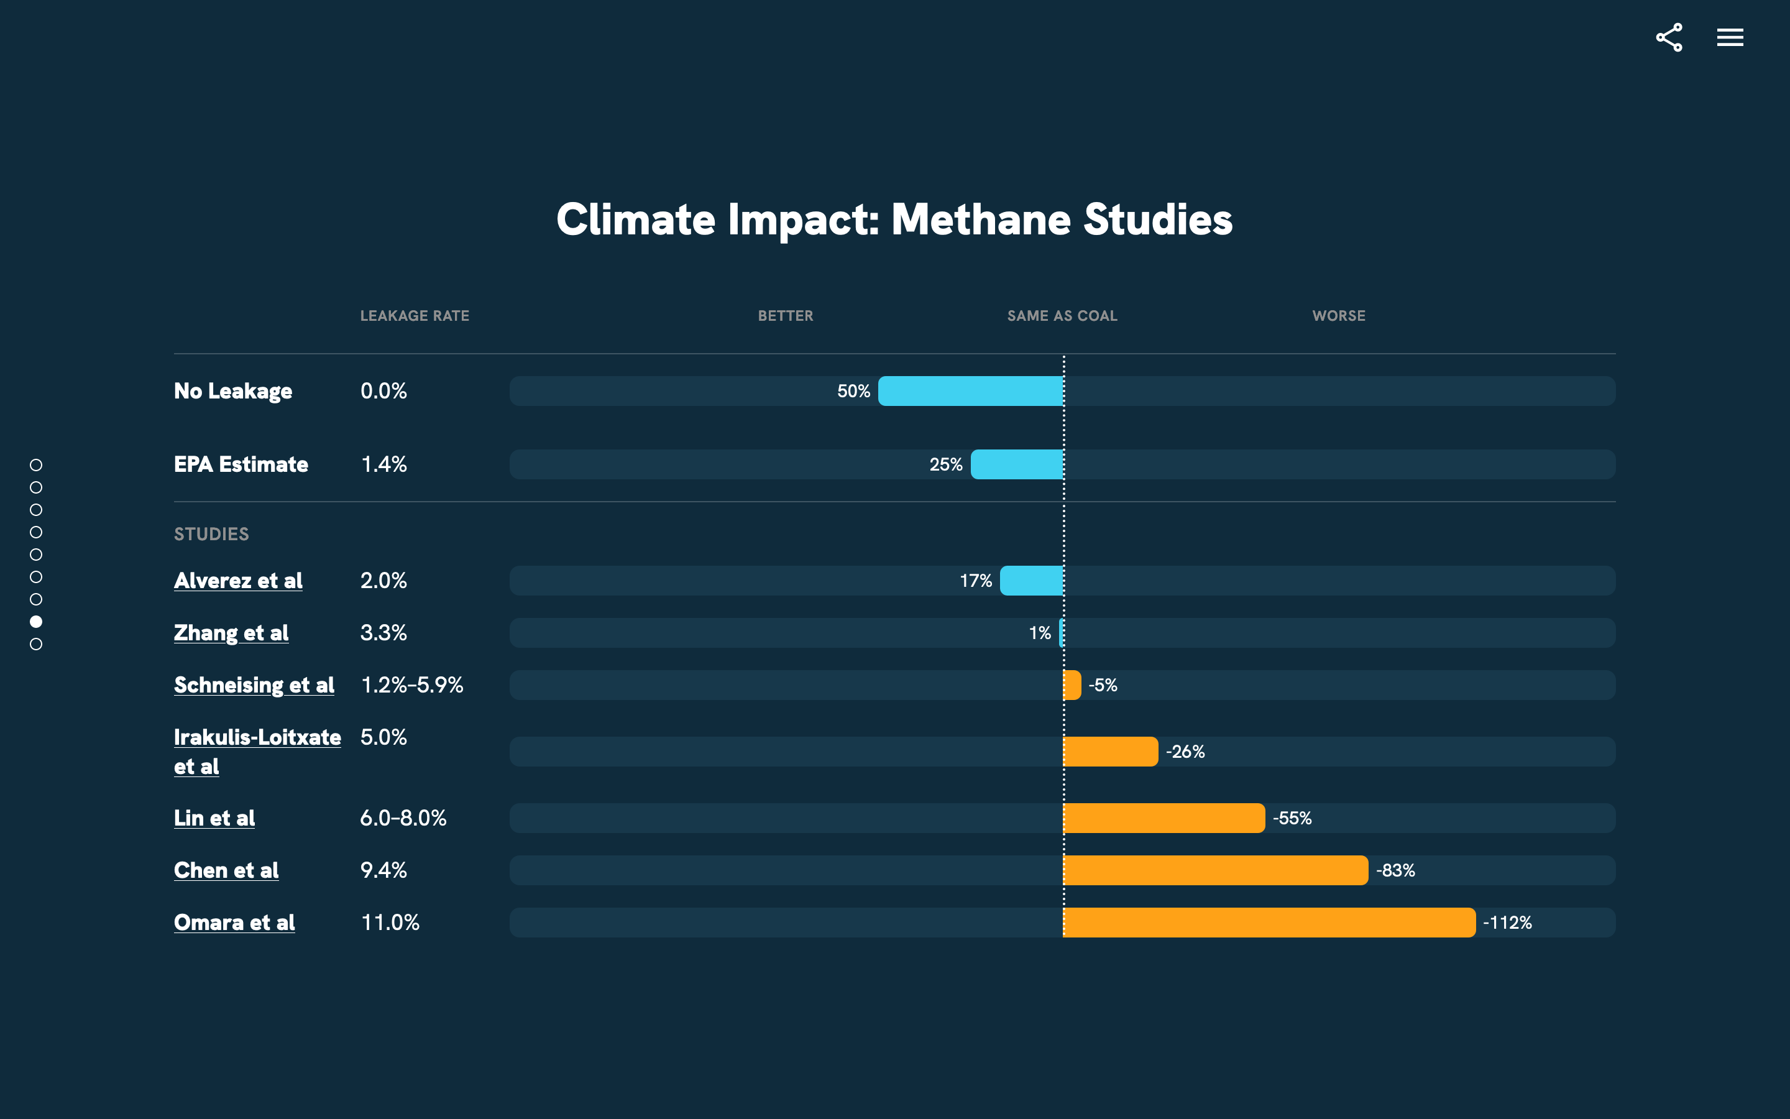This screenshot has width=1790, height=1119.
Task: Click the EPA Estimate 25% bar
Action: [x=1017, y=464]
